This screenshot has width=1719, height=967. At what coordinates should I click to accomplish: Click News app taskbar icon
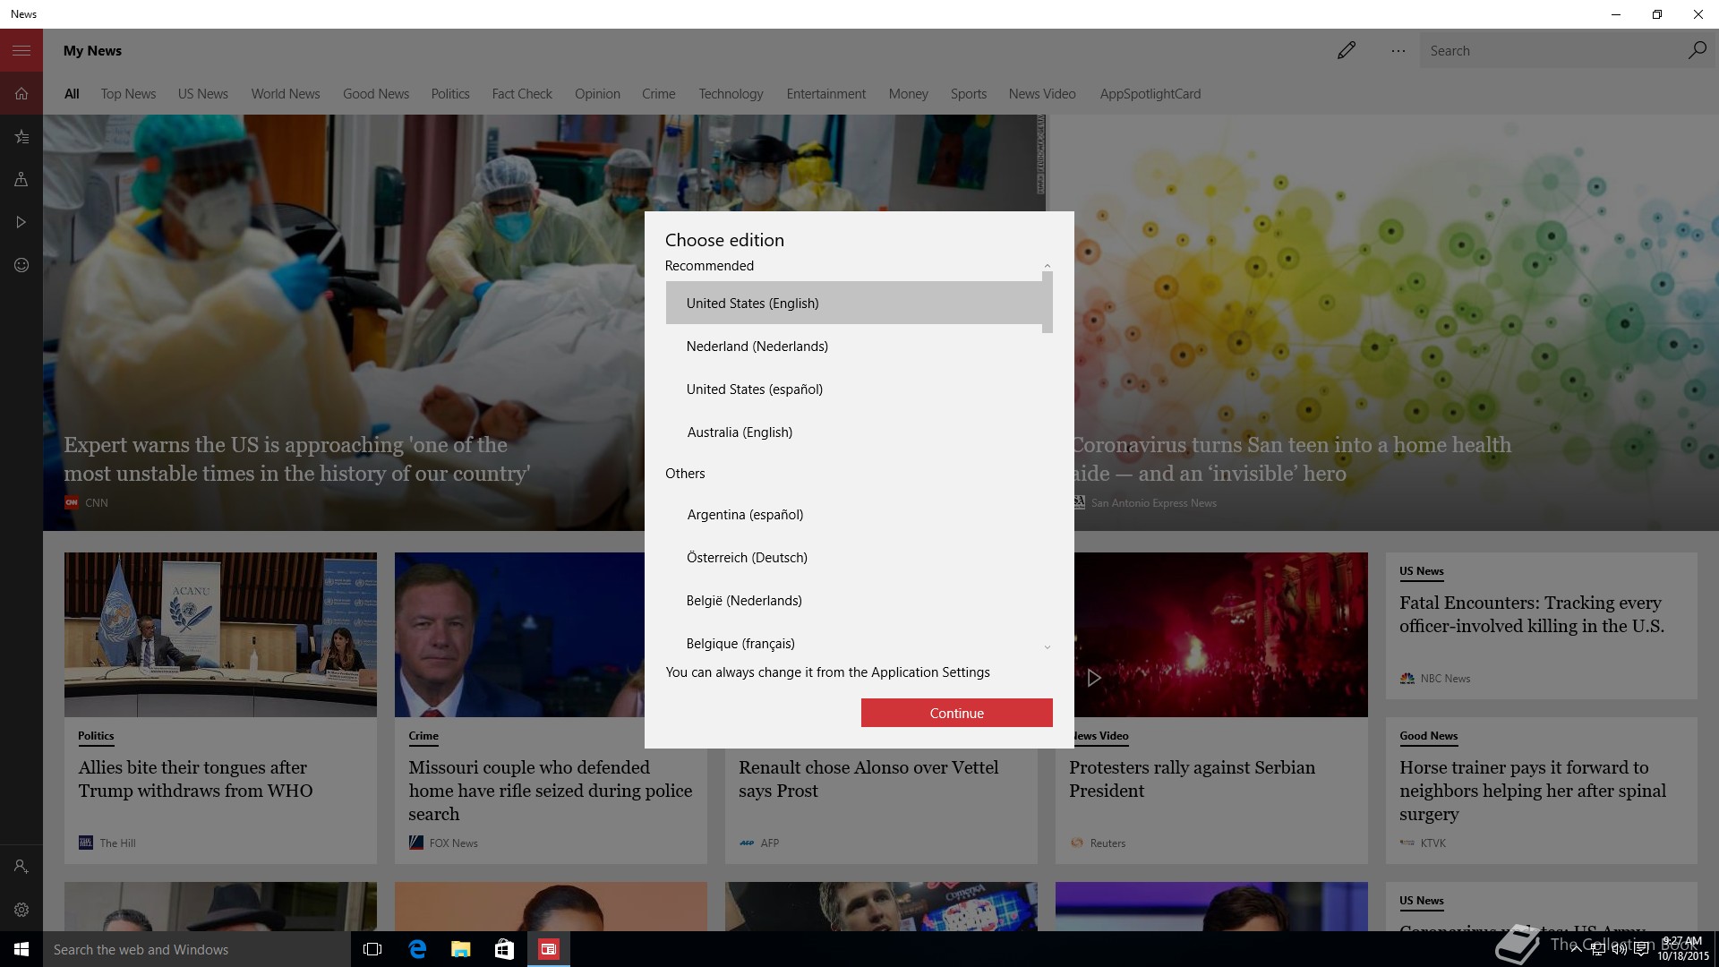548,949
